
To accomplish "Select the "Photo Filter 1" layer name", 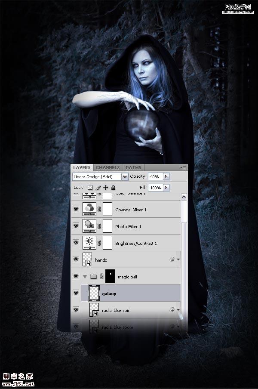I will point(128,226).
